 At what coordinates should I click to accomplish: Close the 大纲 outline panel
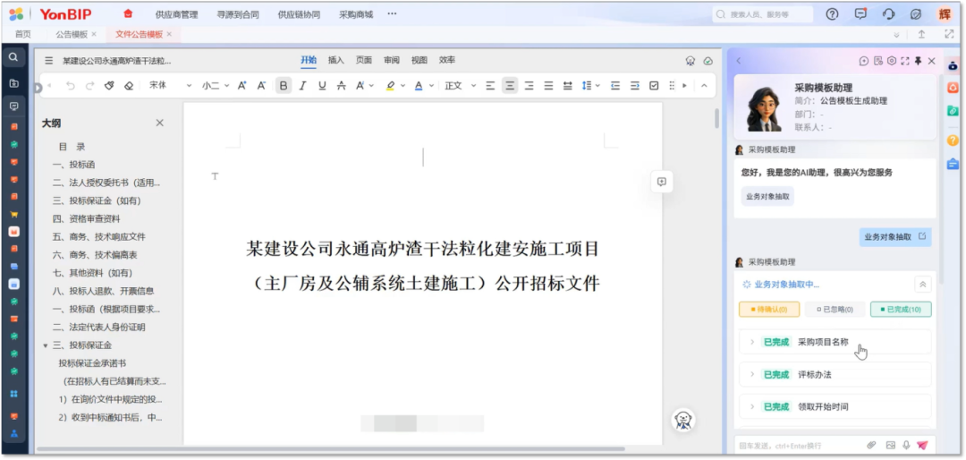tap(159, 124)
